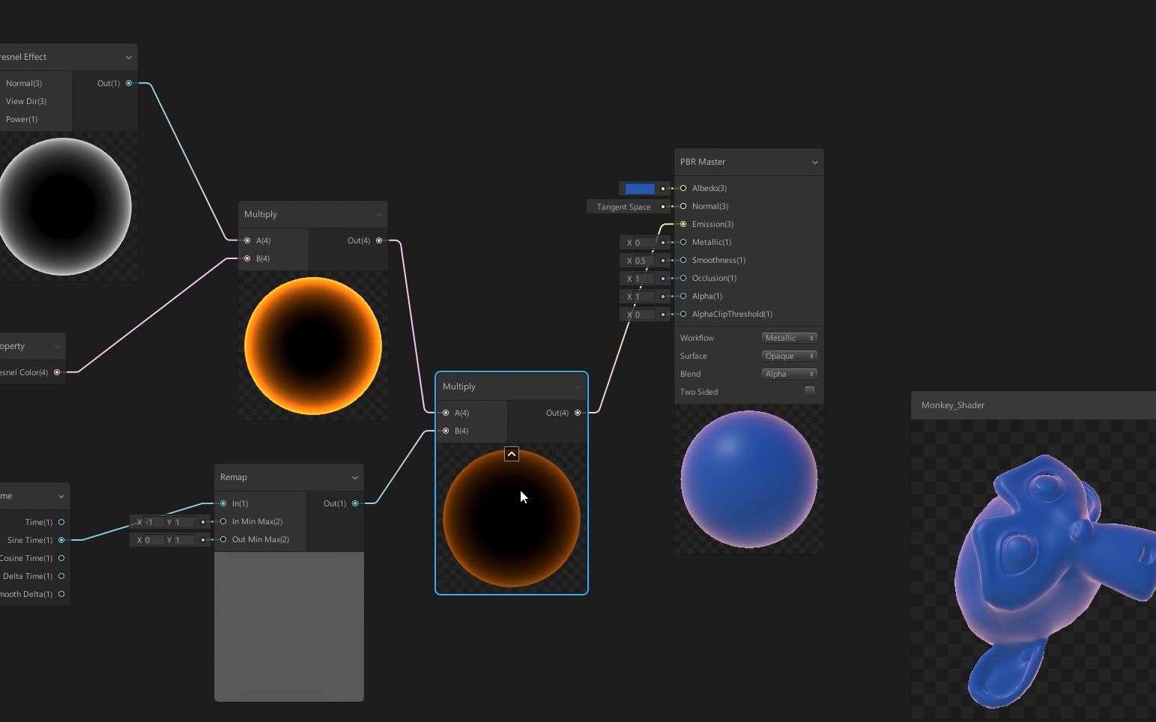Click the Out(1) port on the Remap node
The image size is (1156, 722).
click(x=354, y=503)
